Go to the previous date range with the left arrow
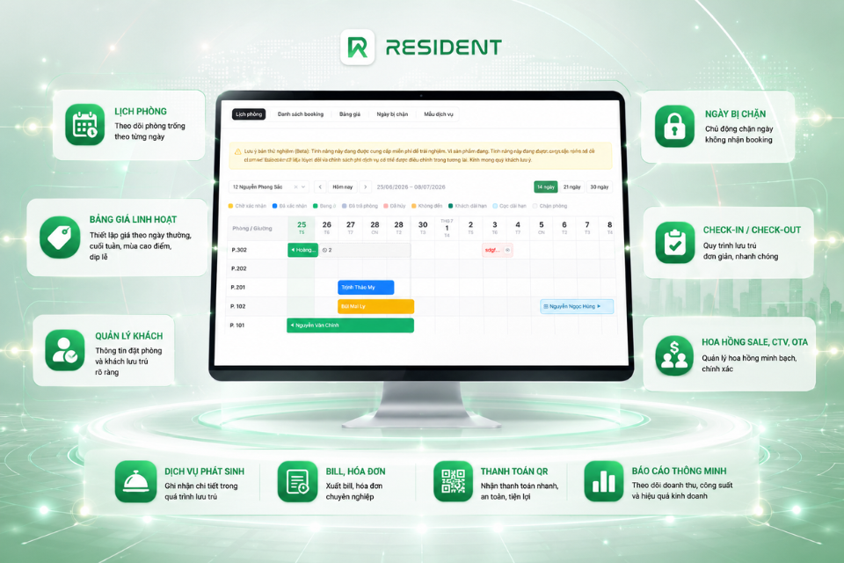 click(x=320, y=187)
